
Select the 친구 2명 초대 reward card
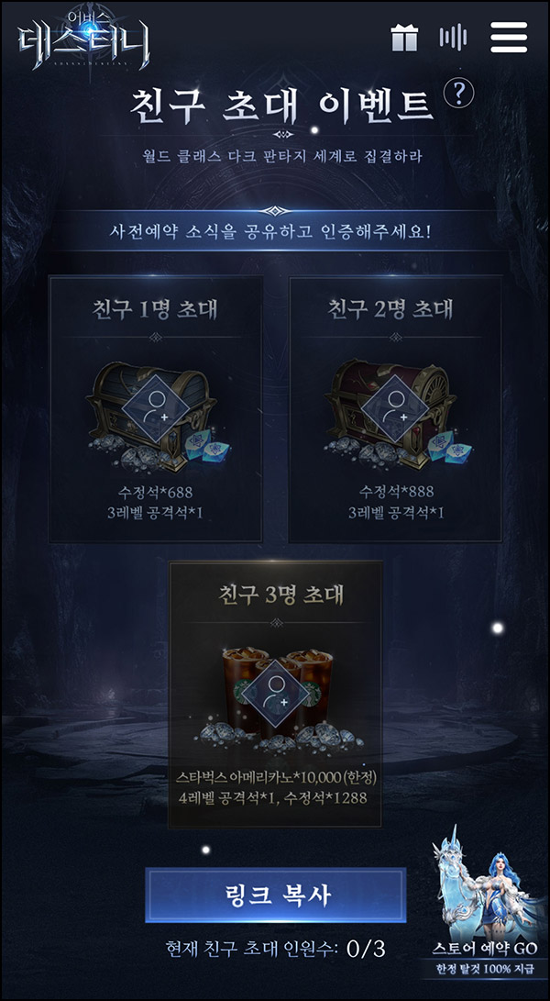396,408
